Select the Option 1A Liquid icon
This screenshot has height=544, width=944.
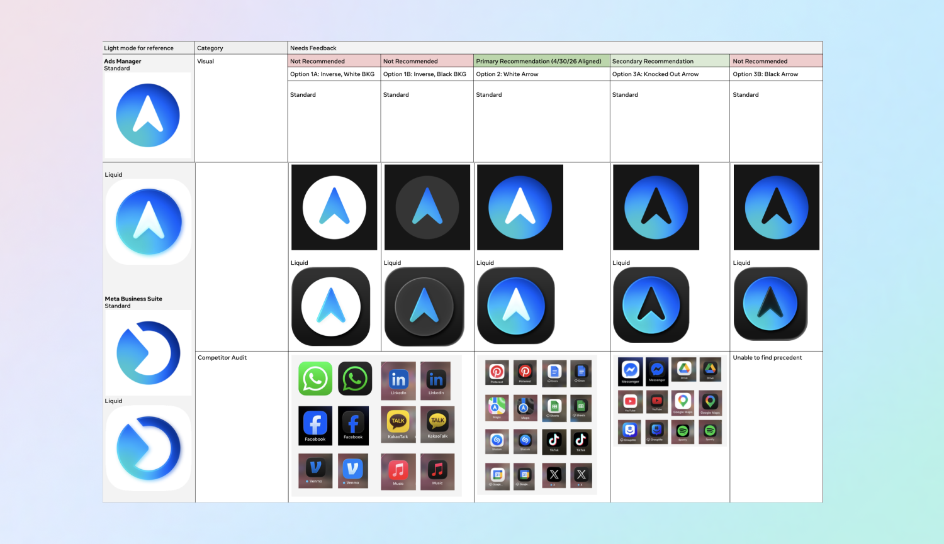point(331,306)
